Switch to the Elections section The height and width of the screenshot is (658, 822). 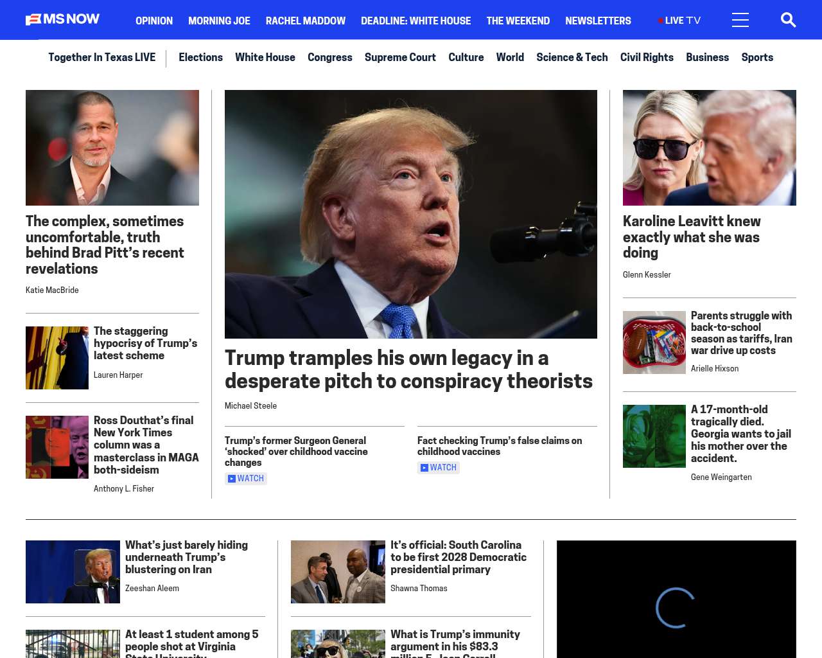200,57
